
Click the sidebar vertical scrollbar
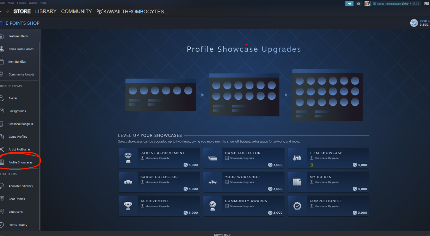pos(40,136)
